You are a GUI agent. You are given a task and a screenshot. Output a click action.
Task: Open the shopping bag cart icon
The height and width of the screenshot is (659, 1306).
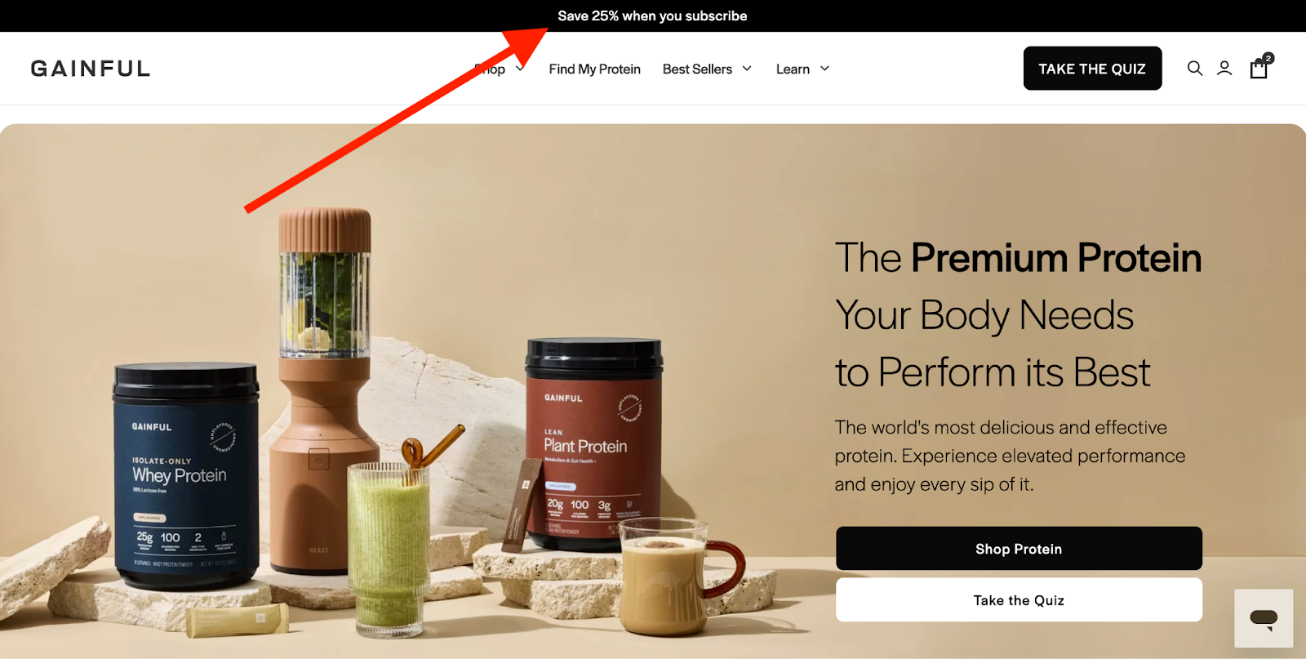pos(1259,69)
